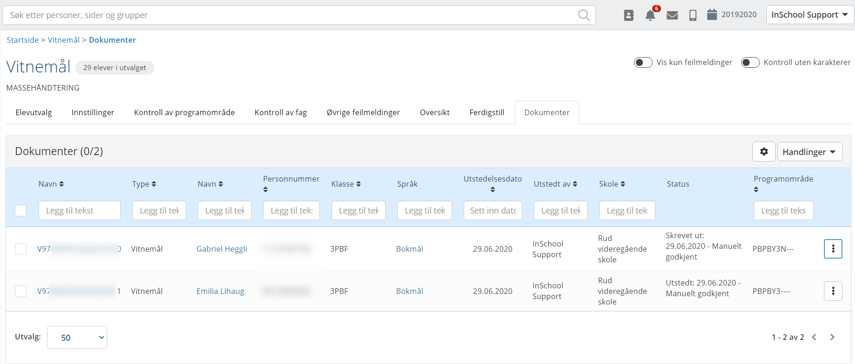Open Emilia Lihaug student link

click(220, 291)
